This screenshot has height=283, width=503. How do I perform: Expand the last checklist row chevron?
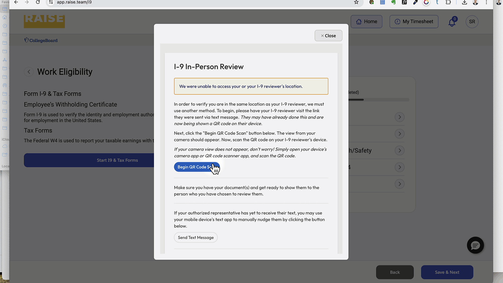click(400, 184)
